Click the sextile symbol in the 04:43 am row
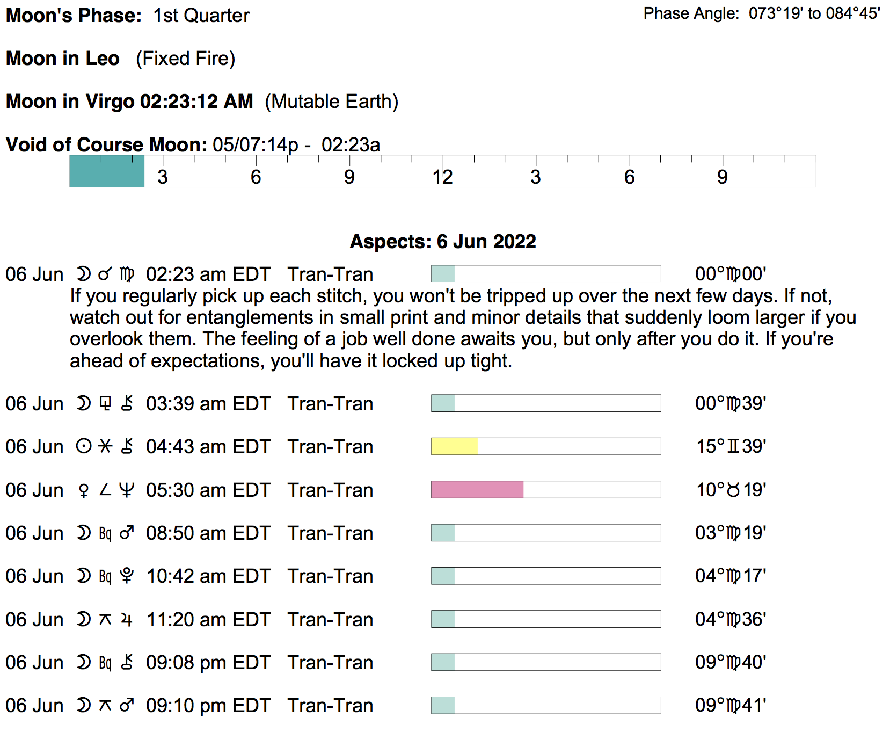890x739 pixels. click(105, 446)
